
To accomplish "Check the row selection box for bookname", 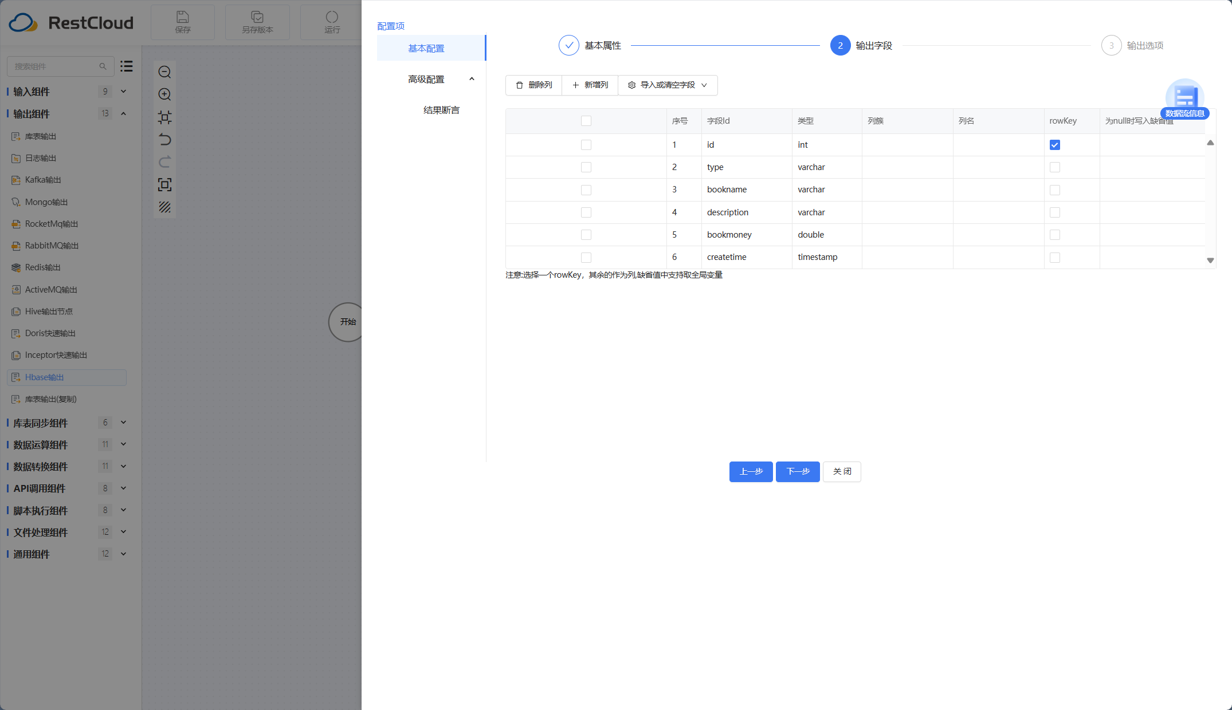I will pyautogui.click(x=586, y=190).
